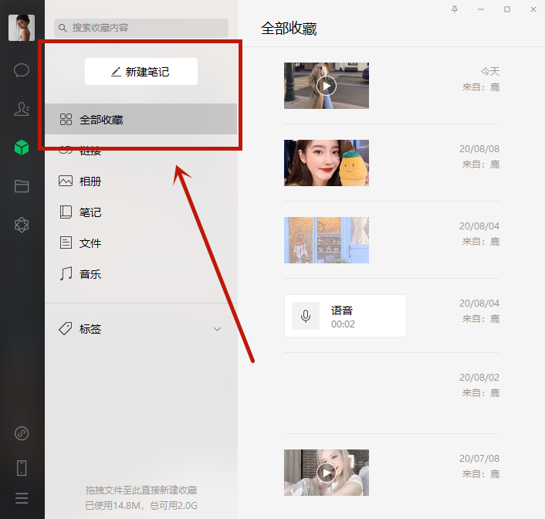Open the Contacts icon in sidebar
This screenshot has width=545, height=519.
pyautogui.click(x=22, y=109)
